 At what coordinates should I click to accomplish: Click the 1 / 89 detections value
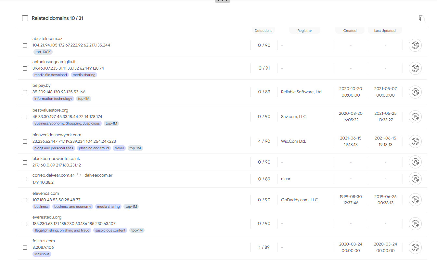(264, 247)
